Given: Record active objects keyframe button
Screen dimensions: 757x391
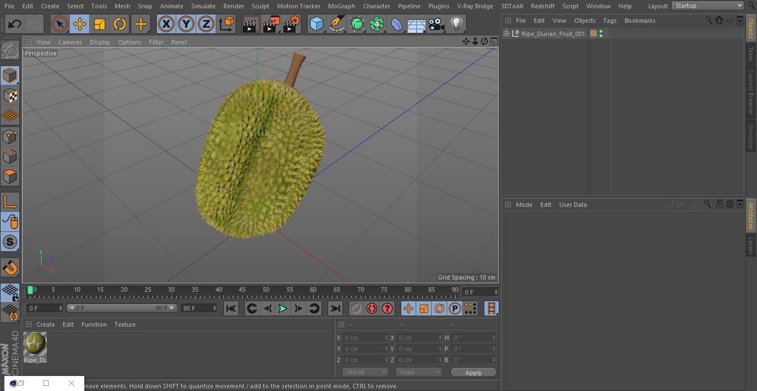Looking at the screenshot, I should [356, 309].
